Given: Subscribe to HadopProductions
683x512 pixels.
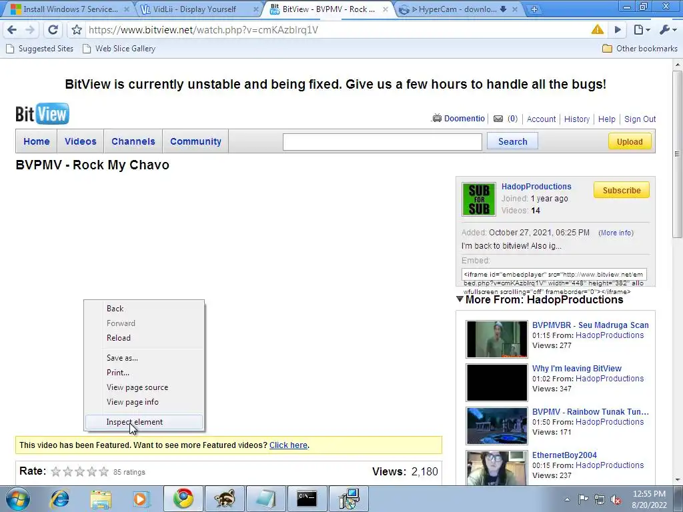Looking at the screenshot, I should [x=621, y=190].
